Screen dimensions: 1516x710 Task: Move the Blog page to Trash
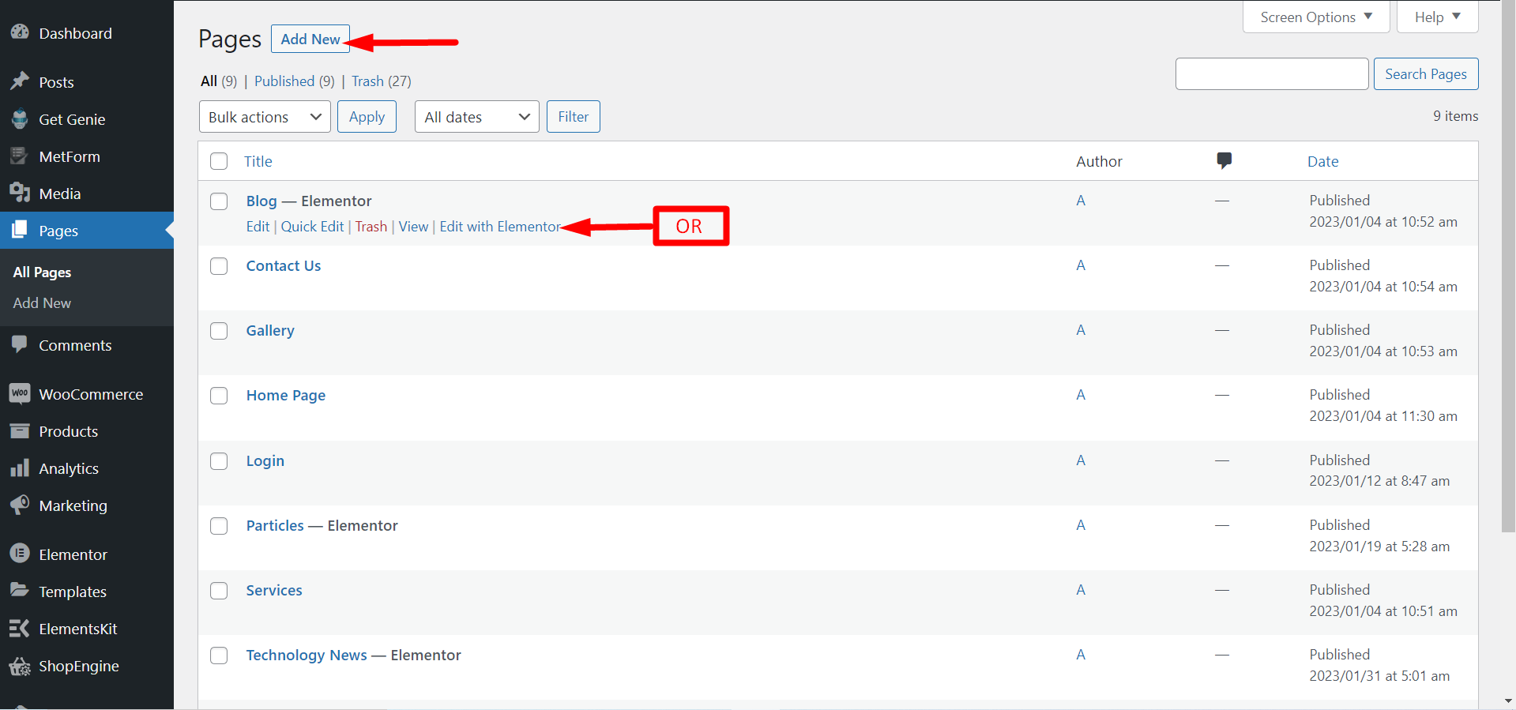tap(371, 227)
